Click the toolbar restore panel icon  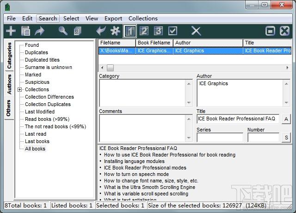coord(270,31)
